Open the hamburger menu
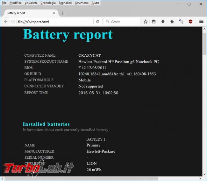This screenshot has height=181, width=207. 201,21
